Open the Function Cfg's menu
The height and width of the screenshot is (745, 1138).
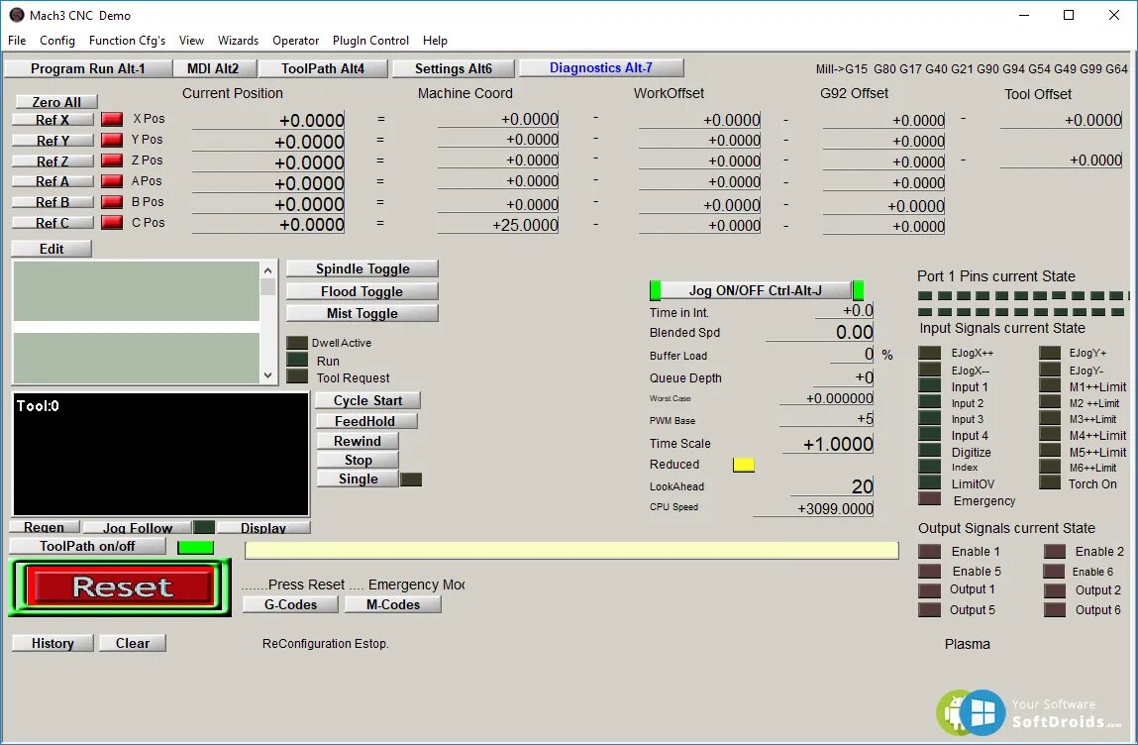[x=127, y=41]
